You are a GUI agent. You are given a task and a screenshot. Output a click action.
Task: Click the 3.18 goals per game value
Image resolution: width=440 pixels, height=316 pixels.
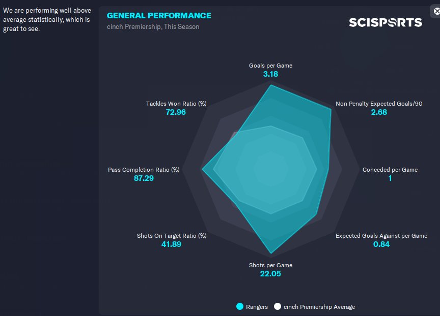click(x=270, y=74)
